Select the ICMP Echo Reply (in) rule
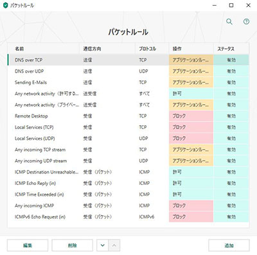 tap(128, 183)
